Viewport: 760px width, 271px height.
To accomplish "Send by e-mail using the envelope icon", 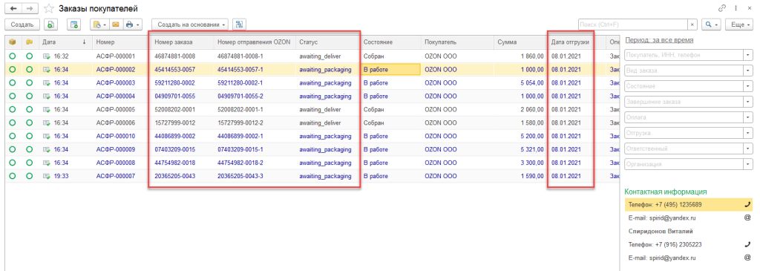I will point(116,25).
